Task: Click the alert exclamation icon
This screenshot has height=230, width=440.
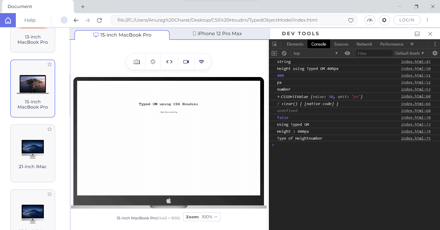Action: tap(64, 20)
